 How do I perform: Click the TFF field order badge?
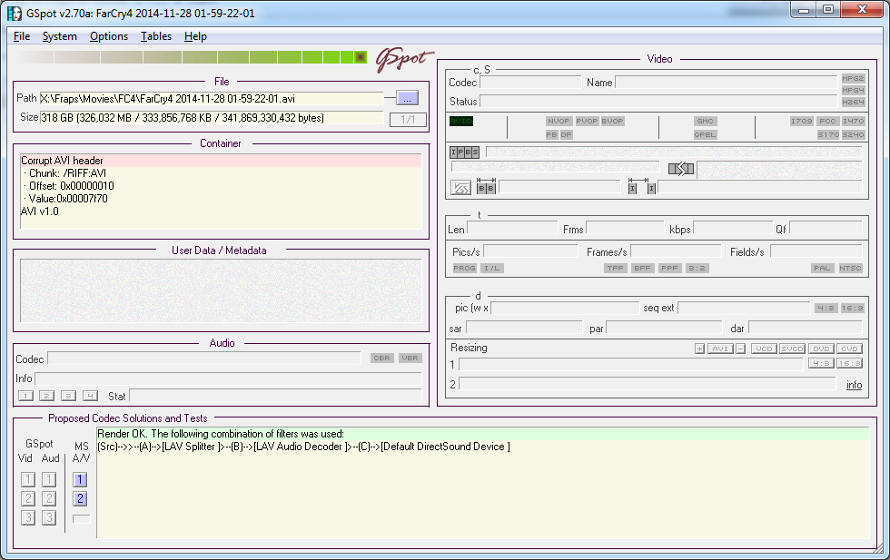(616, 268)
